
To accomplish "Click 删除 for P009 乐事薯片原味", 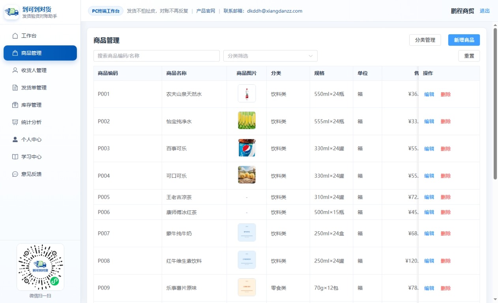I will click(446, 288).
